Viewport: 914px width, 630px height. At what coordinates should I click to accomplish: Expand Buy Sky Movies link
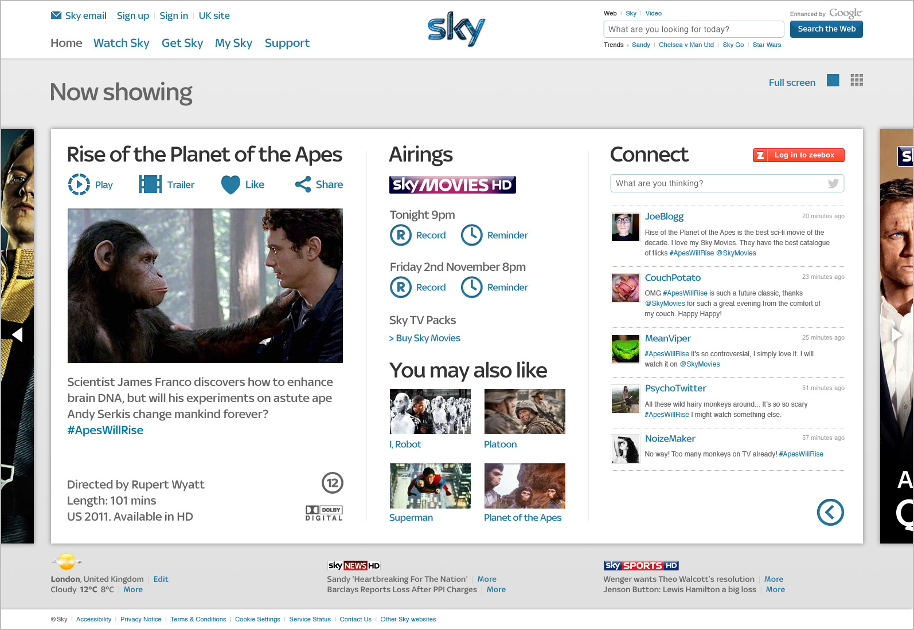425,338
